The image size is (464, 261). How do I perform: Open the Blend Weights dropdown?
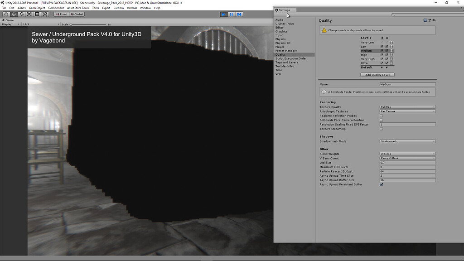pyautogui.click(x=406, y=154)
